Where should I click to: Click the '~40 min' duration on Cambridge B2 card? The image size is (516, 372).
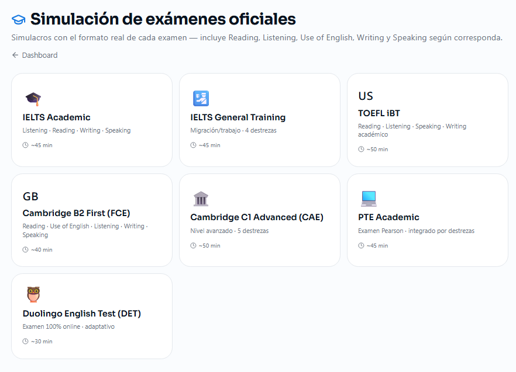click(x=42, y=250)
